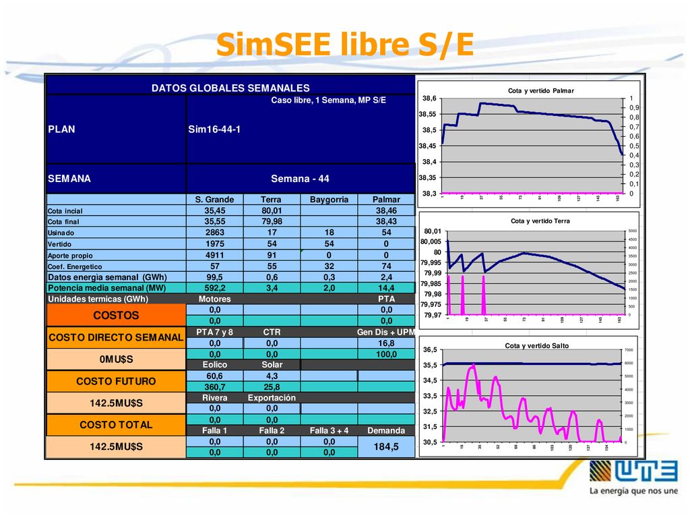
Task: Click the plan value 'Sim16-44-1'
Action: pyautogui.click(x=214, y=129)
